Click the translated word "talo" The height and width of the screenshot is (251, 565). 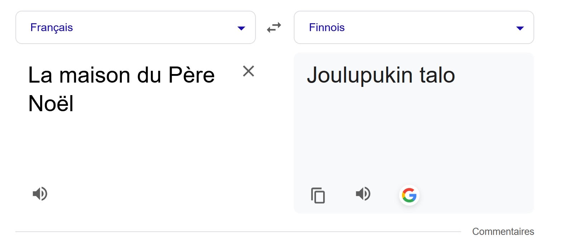click(x=437, y=75)
